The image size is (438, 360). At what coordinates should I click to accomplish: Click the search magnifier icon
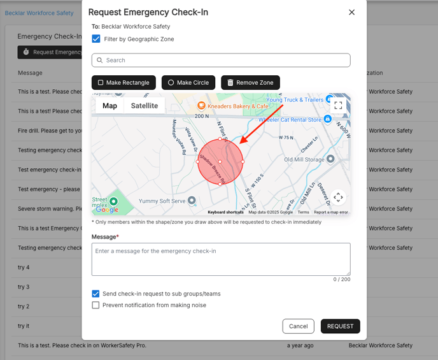(99, 60)
